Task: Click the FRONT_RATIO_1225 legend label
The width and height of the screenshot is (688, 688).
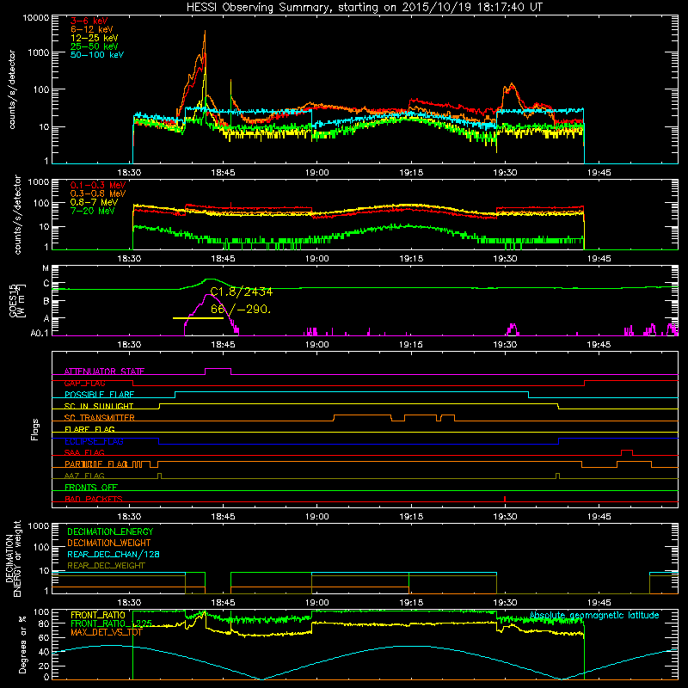Action: (x=111, y=623)
